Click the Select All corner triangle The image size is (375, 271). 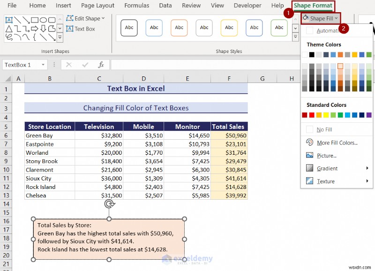(8, 78)
